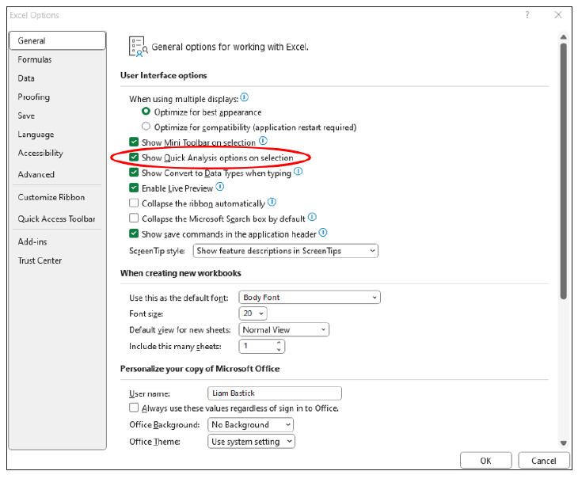This screenshot has height=490, width=578.
Task: Toggle Show Convert to Data Types when typing
Action: coord(134,173)
